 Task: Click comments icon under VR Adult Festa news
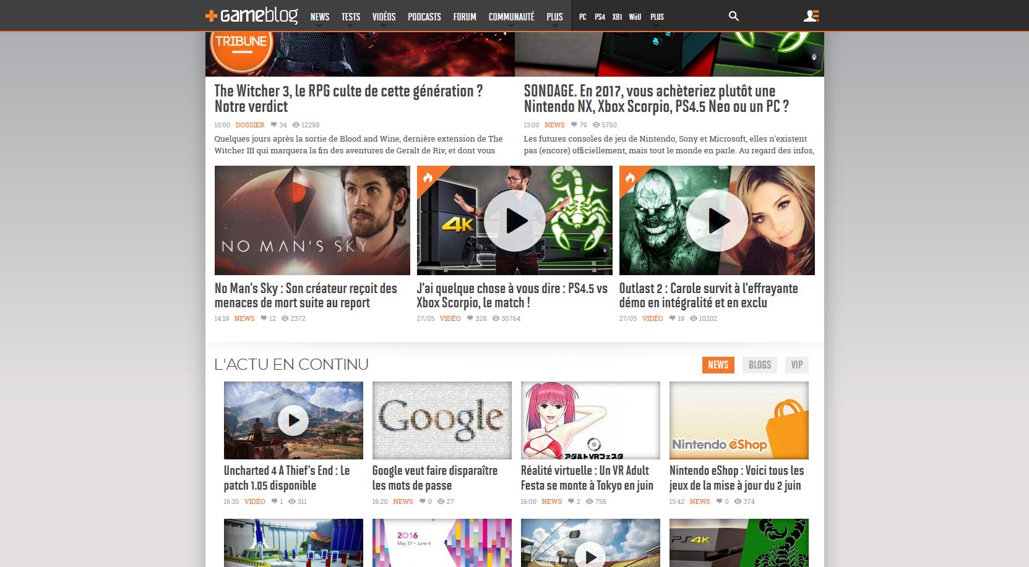click(x=571, y=501)
